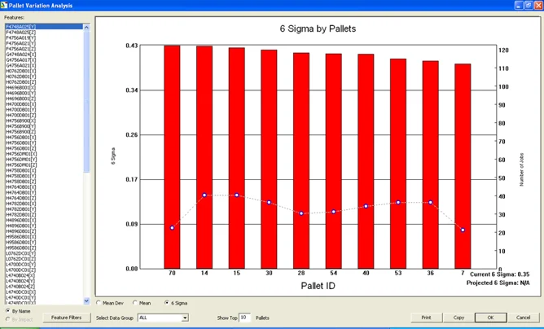
Task: Click the 'Projected 6 Sigma: N/A' readout
Action: (x=498, y=283)
